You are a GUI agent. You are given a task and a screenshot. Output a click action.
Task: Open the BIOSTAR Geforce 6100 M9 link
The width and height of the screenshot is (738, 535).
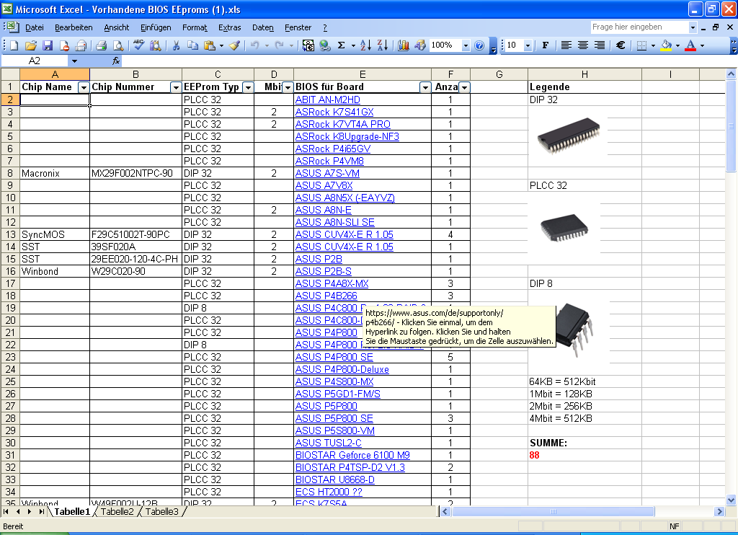(x=352, y=455)
